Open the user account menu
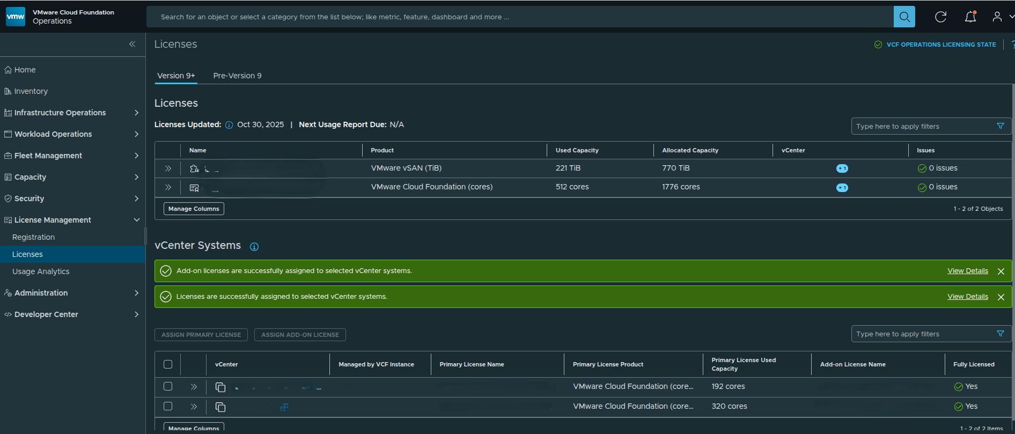 [998, 17]
